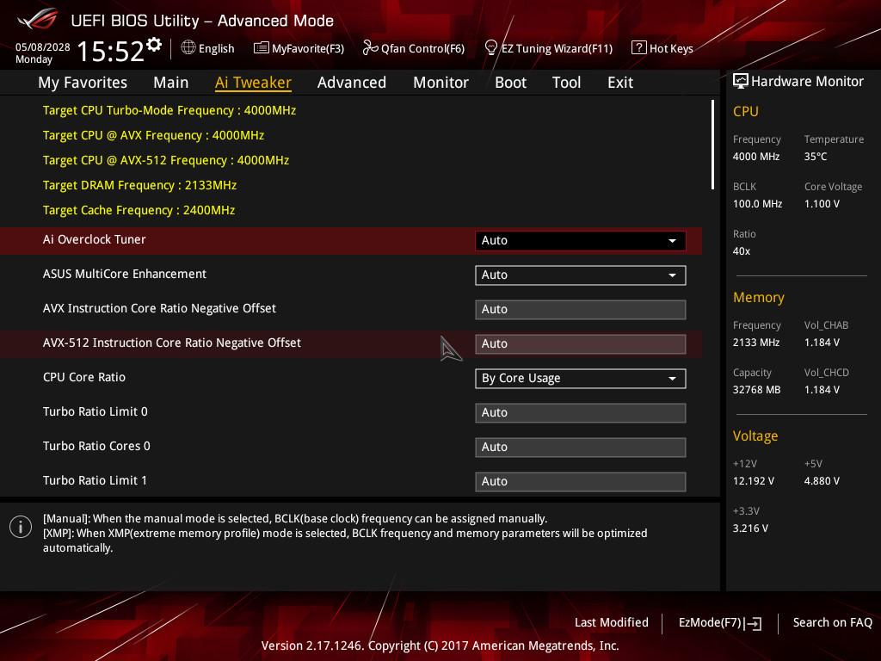
Task: Click the Hardware Monitor display icon
Action: [740, 81]
